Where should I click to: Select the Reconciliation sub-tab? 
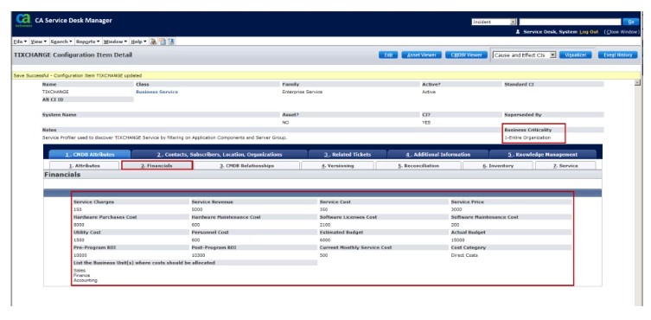[x=418, y=165]
